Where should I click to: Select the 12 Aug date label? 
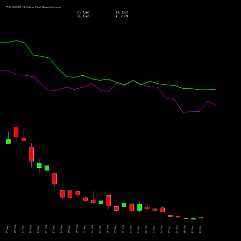[30, 229]
